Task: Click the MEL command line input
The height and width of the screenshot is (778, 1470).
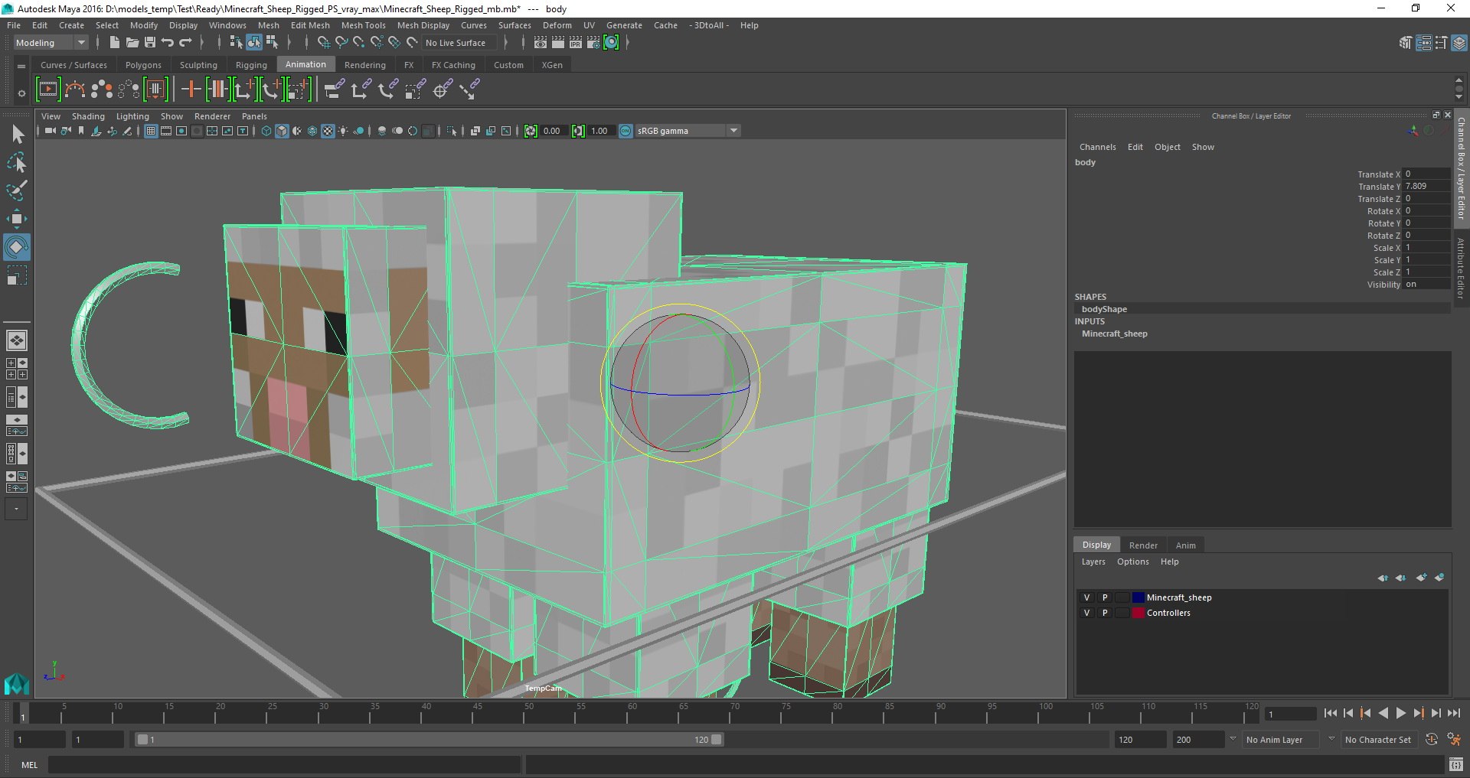Action: [x=285, y=764]
